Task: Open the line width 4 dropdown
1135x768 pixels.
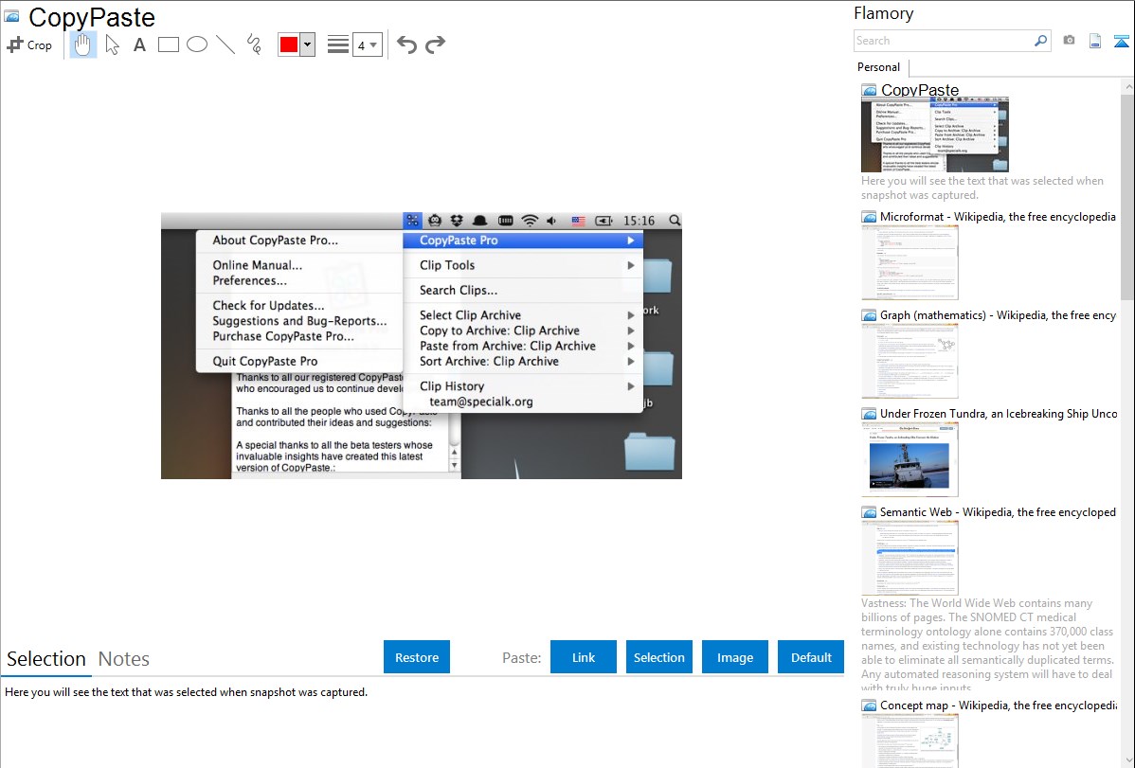Action: pos(367,45)
